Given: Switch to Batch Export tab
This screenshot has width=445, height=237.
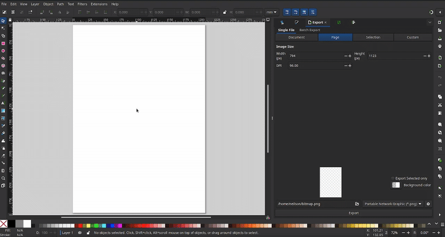Looking at the screenshot, I should coord(310,30).
